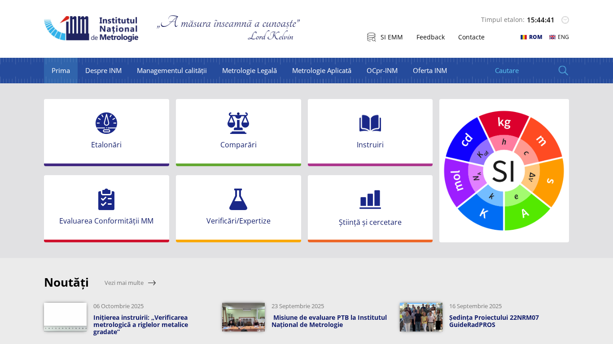Screen dimensions: 613x344
Task: Click the search magnifier icon
Action: coord(563,70)
